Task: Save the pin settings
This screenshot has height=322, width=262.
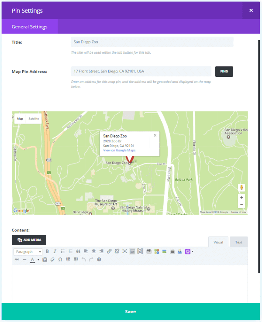Action: tap(131, 312)
